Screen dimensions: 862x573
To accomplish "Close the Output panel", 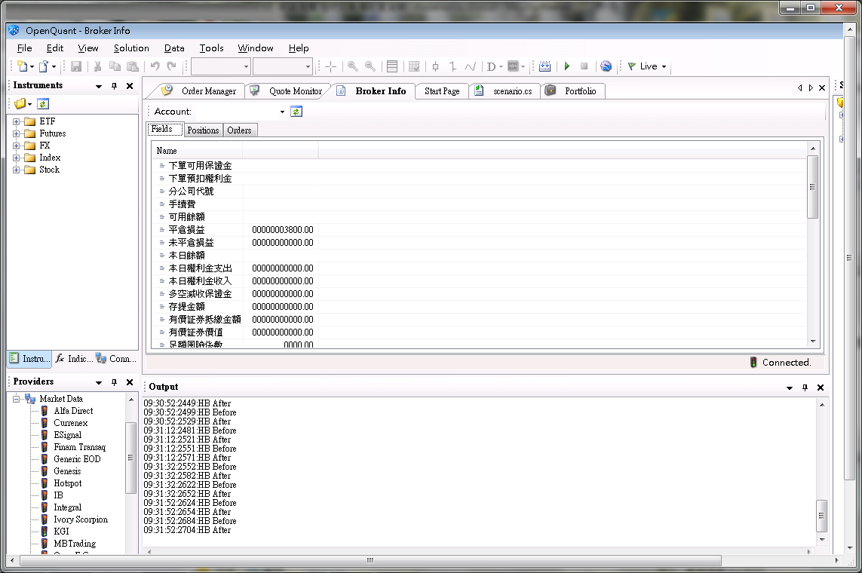I will (x=821, y=388).
